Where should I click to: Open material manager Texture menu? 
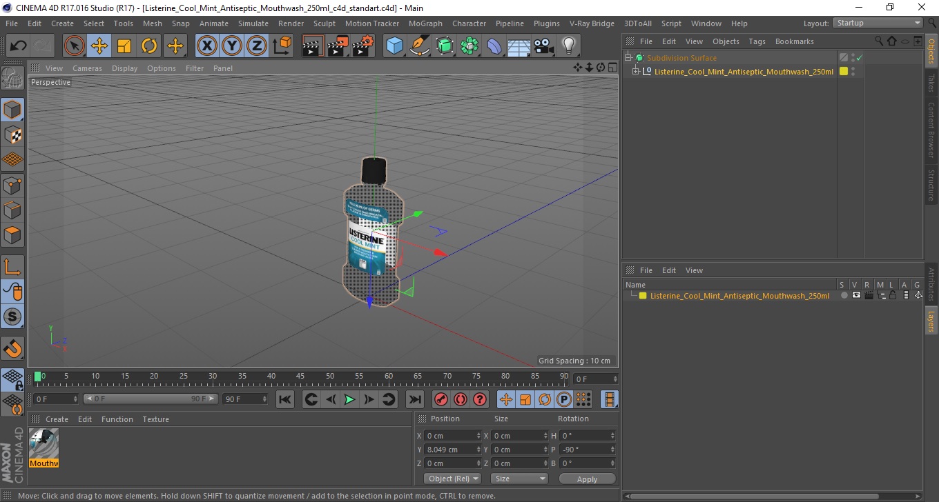pyautogui.click(x=155, y=419)
